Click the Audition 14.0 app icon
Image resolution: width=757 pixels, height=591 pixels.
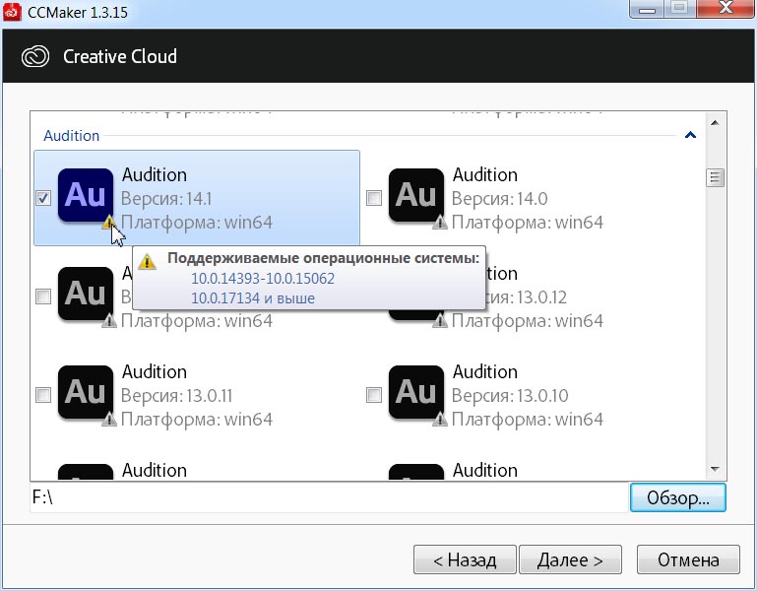click(416, 195)
